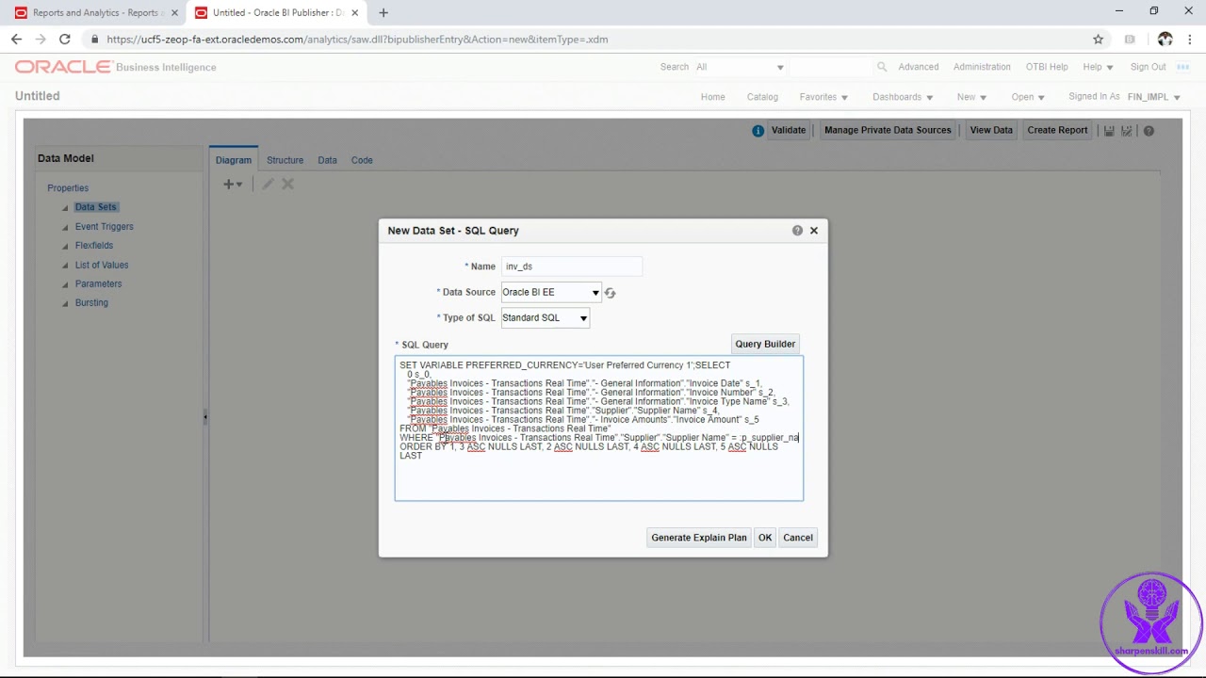This screenshot has width=1206, height=678.
Task: Select Flexfields in the tree
Action: pos(93,246)
